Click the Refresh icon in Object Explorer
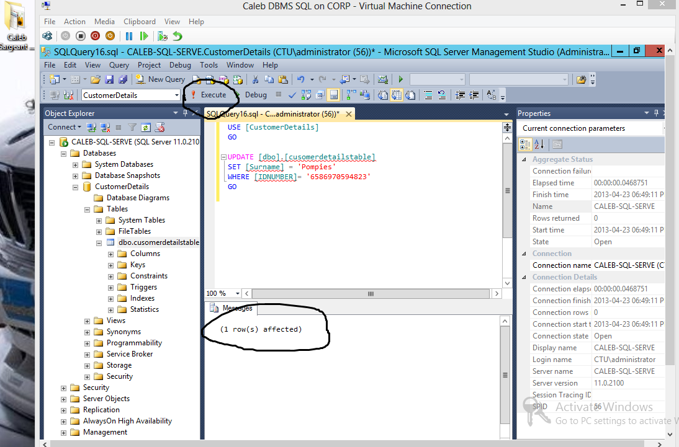Viewport: 679px width, 447px height. tap(146, 127)
